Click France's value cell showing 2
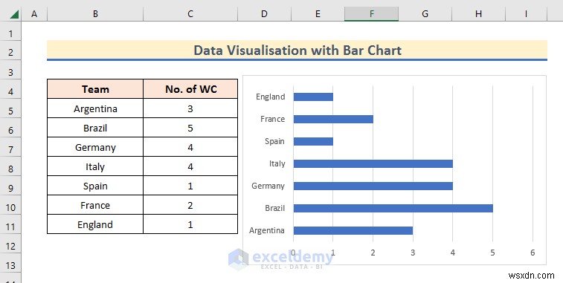 tap(190, 205)
